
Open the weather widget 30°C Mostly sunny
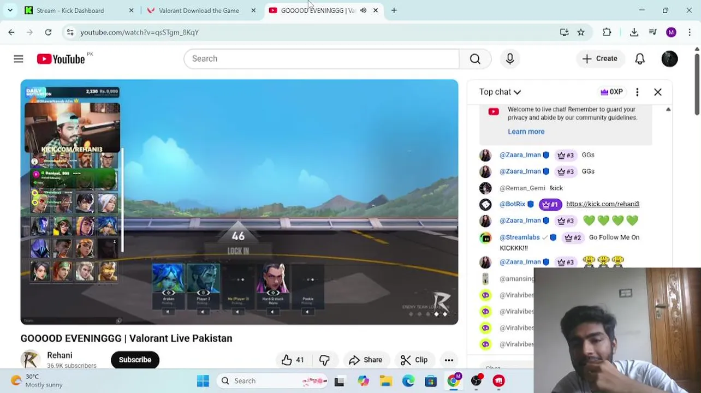pos(37,381)
